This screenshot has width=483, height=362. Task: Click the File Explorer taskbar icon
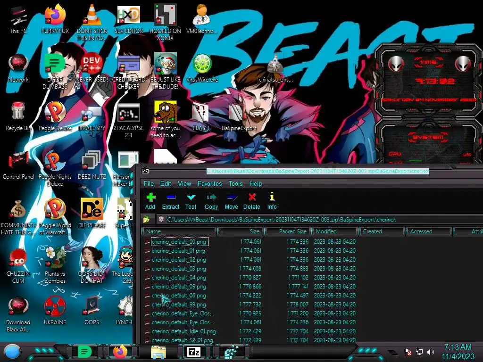click(x=158, y=352)
